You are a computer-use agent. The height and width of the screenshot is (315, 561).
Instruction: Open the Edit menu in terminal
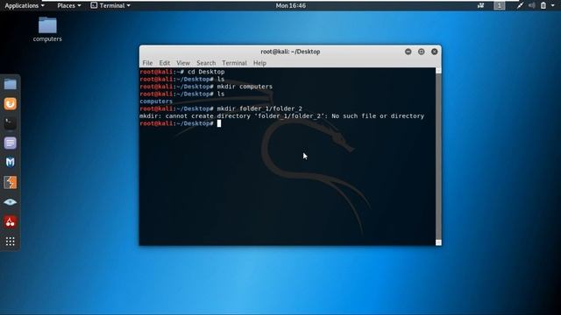(x=165, y=63)
